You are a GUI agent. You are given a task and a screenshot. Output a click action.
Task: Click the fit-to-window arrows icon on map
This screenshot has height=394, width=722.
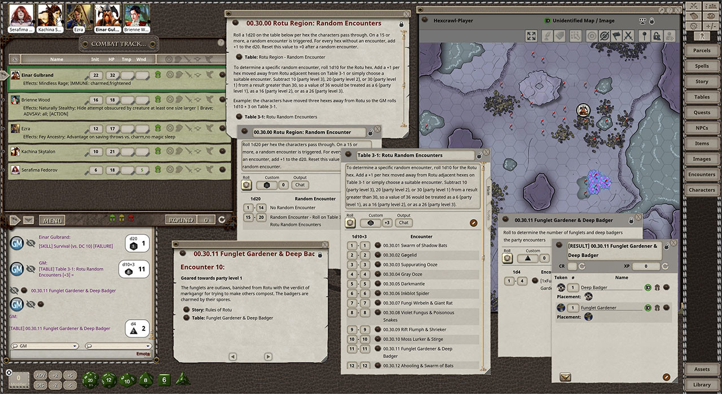pos(531,36)
